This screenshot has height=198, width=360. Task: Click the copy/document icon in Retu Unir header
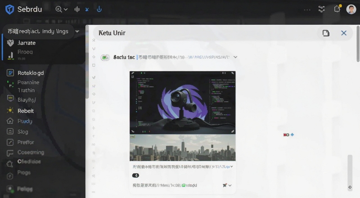326,33
